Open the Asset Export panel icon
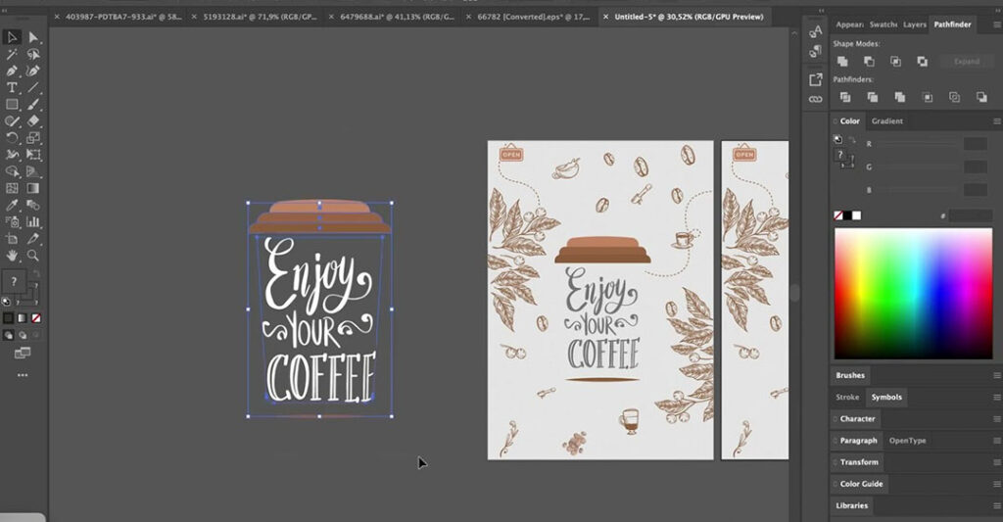The image size is (1003, 522). coord(815,80)
